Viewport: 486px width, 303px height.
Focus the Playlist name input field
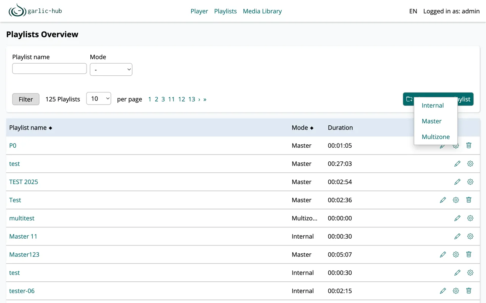49,69
